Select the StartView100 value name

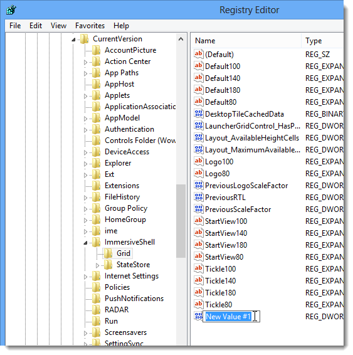pyautogui.click(x=226, y=221)
